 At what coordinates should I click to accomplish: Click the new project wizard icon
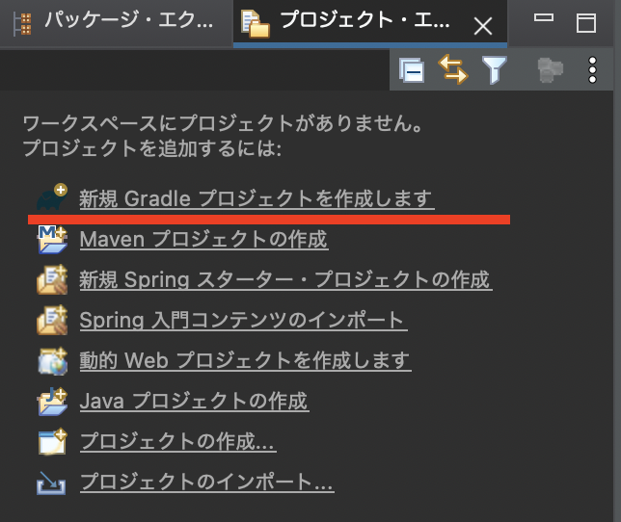(52, 441)
